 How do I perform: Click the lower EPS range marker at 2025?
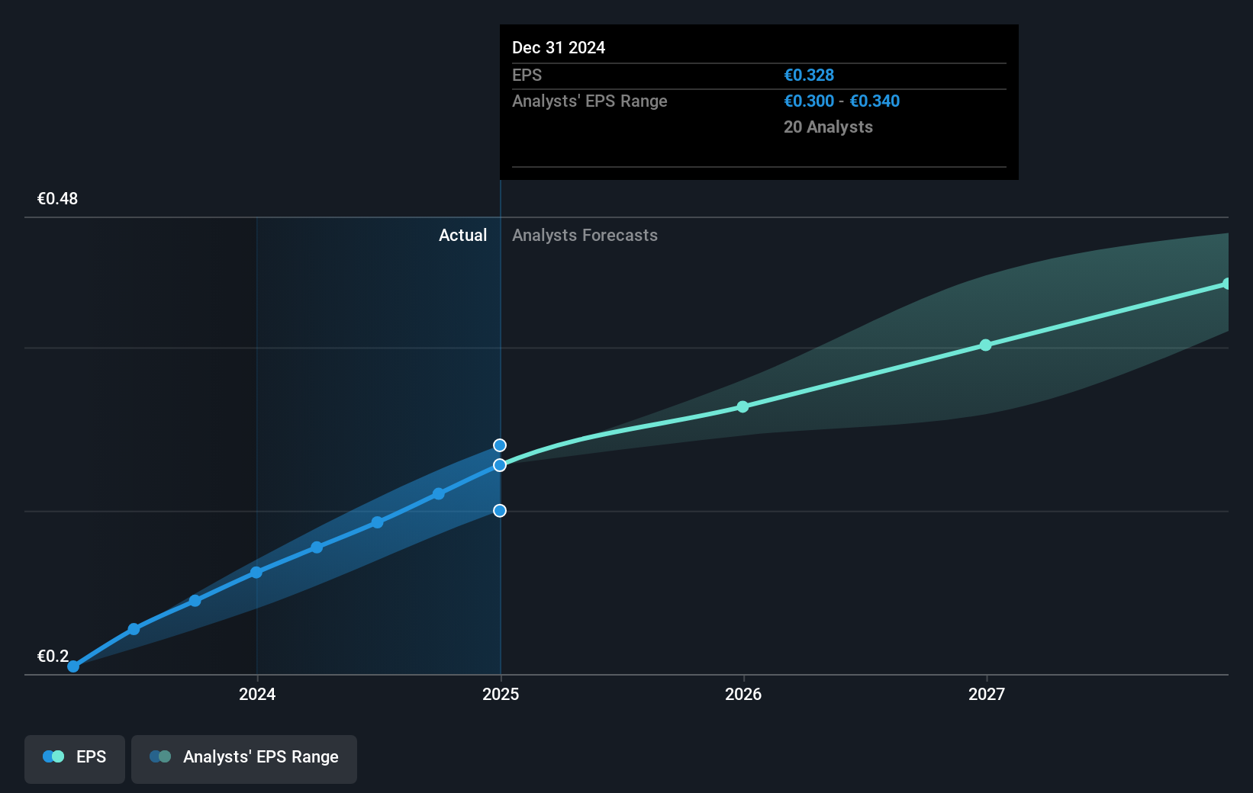[500, 511]
